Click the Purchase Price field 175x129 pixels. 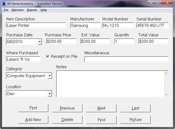tap(61, 41)
